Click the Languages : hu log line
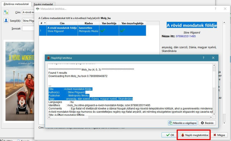This screenshot has height=141, width=231. pyautogui.click(x=61, y=102)
